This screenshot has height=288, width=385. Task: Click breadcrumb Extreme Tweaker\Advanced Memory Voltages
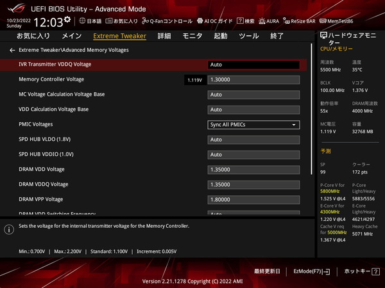pos(74,50)
